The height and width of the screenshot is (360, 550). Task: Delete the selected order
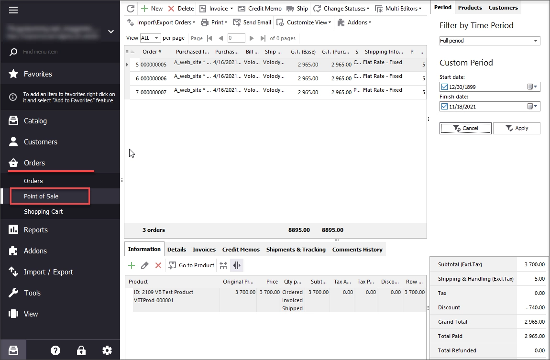click(x=181, y=9)
